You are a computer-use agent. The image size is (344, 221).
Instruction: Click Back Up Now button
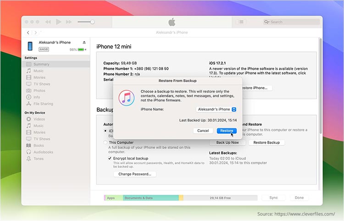[227, 143]
